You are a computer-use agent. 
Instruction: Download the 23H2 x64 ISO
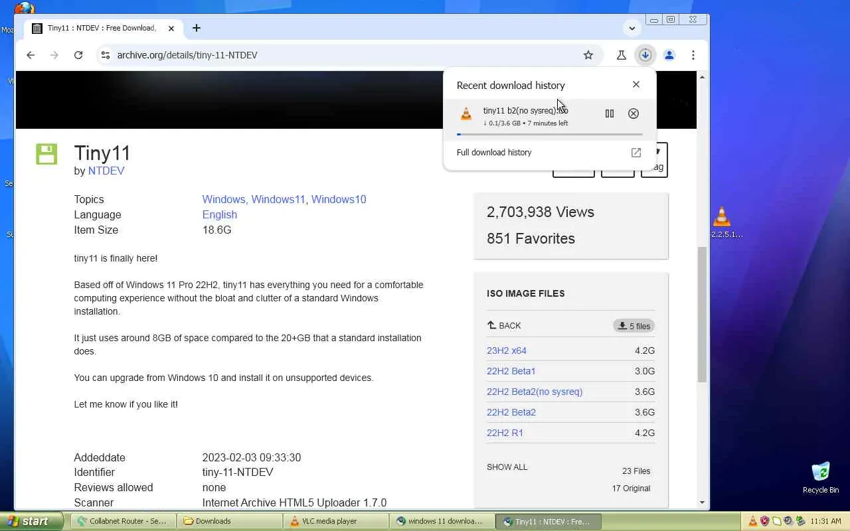point(507,350)
